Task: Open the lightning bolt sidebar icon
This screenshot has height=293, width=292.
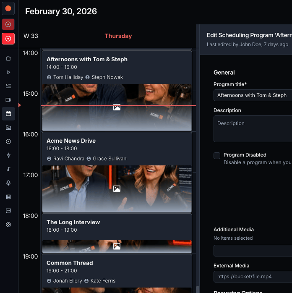Action: coord(8,155)
